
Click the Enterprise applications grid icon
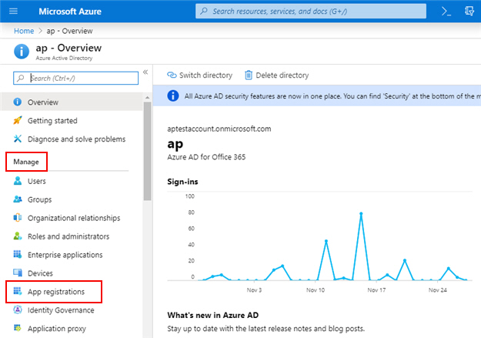(18, 255)
